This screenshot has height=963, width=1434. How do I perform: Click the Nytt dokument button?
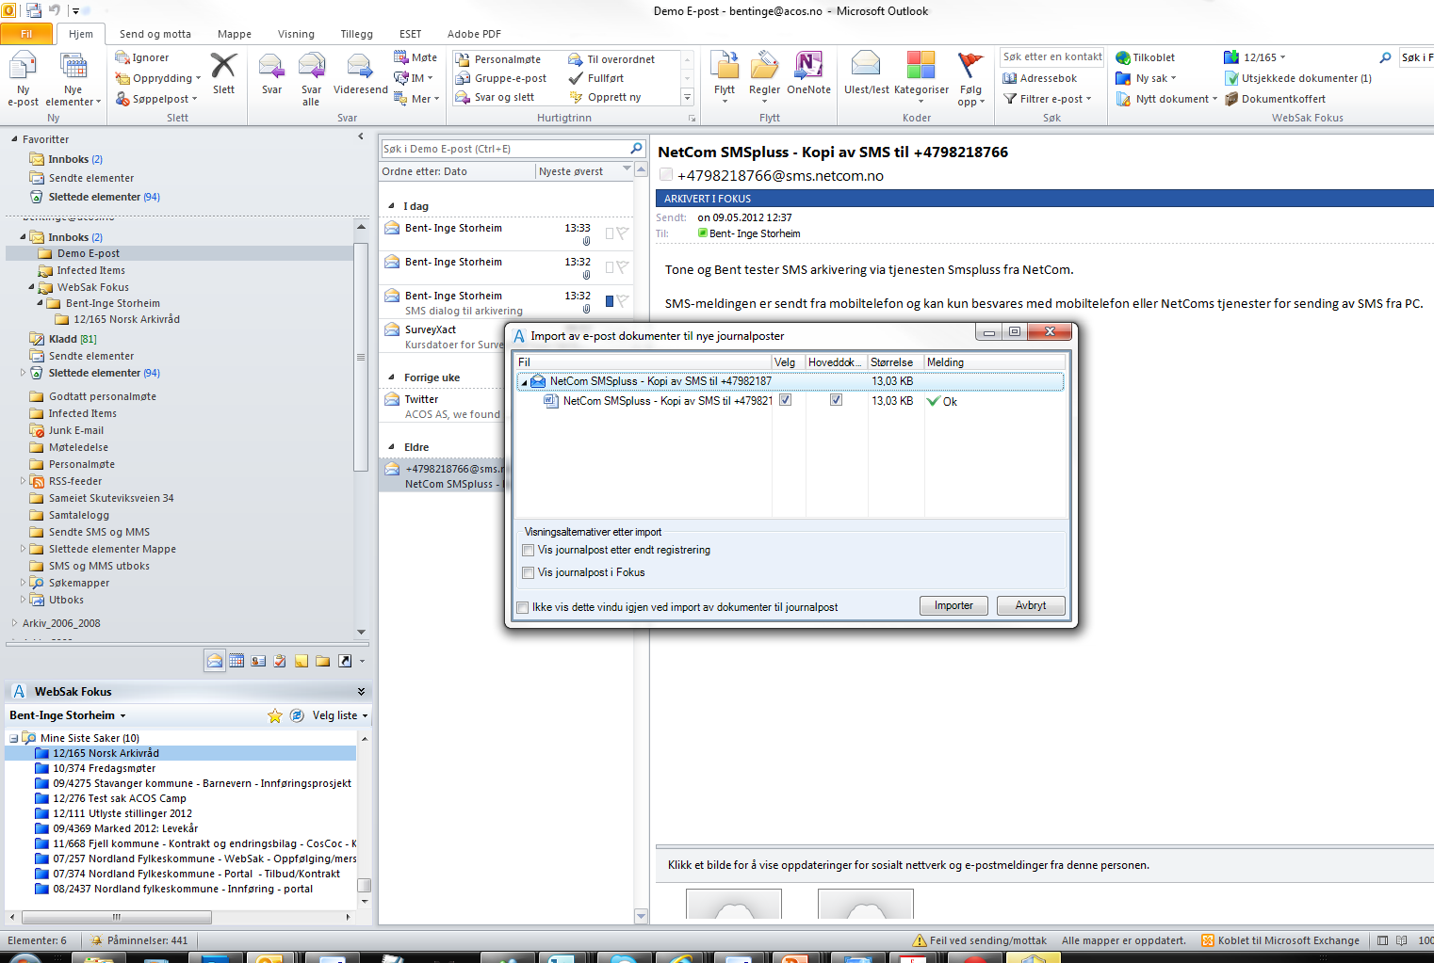1166,99
